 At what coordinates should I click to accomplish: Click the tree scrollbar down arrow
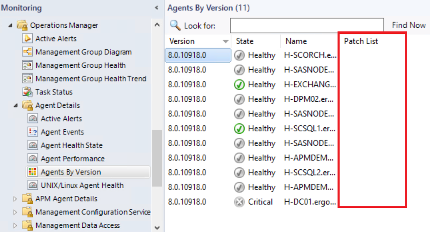[157, 227]
